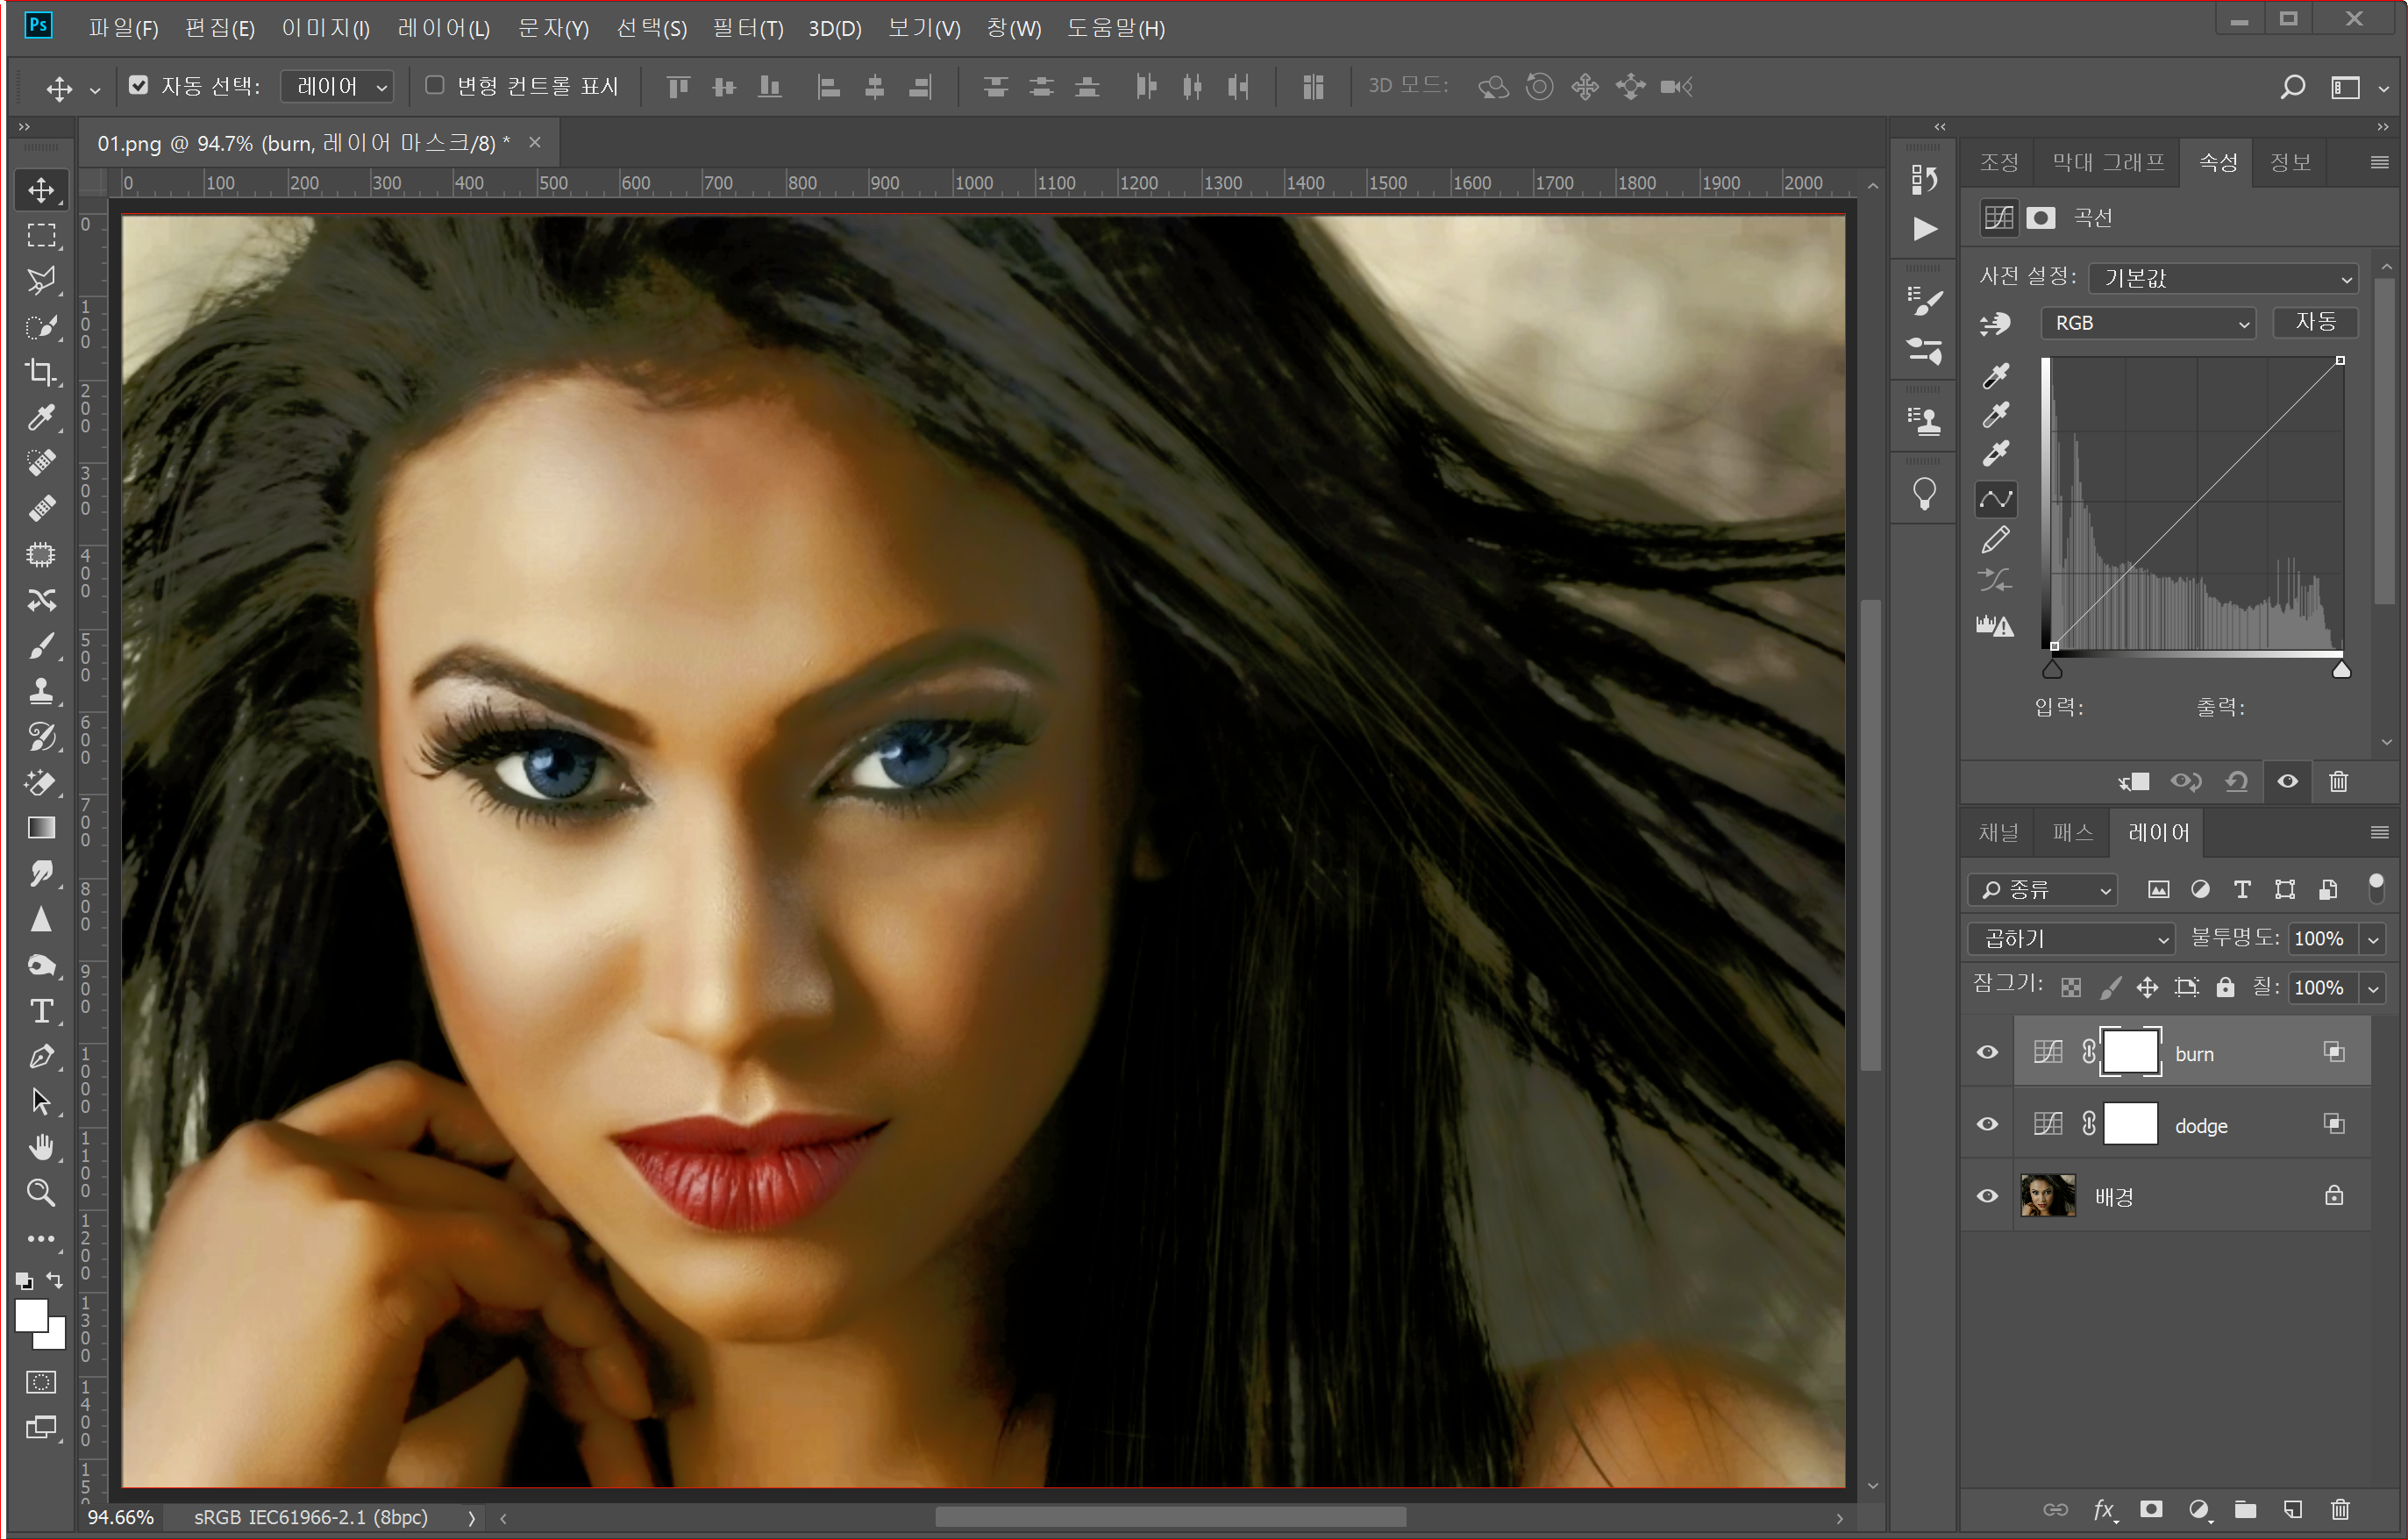This screenshot has width=2408, height=1540.
Task: Select the Crop tool
Action: click(41, 372)
